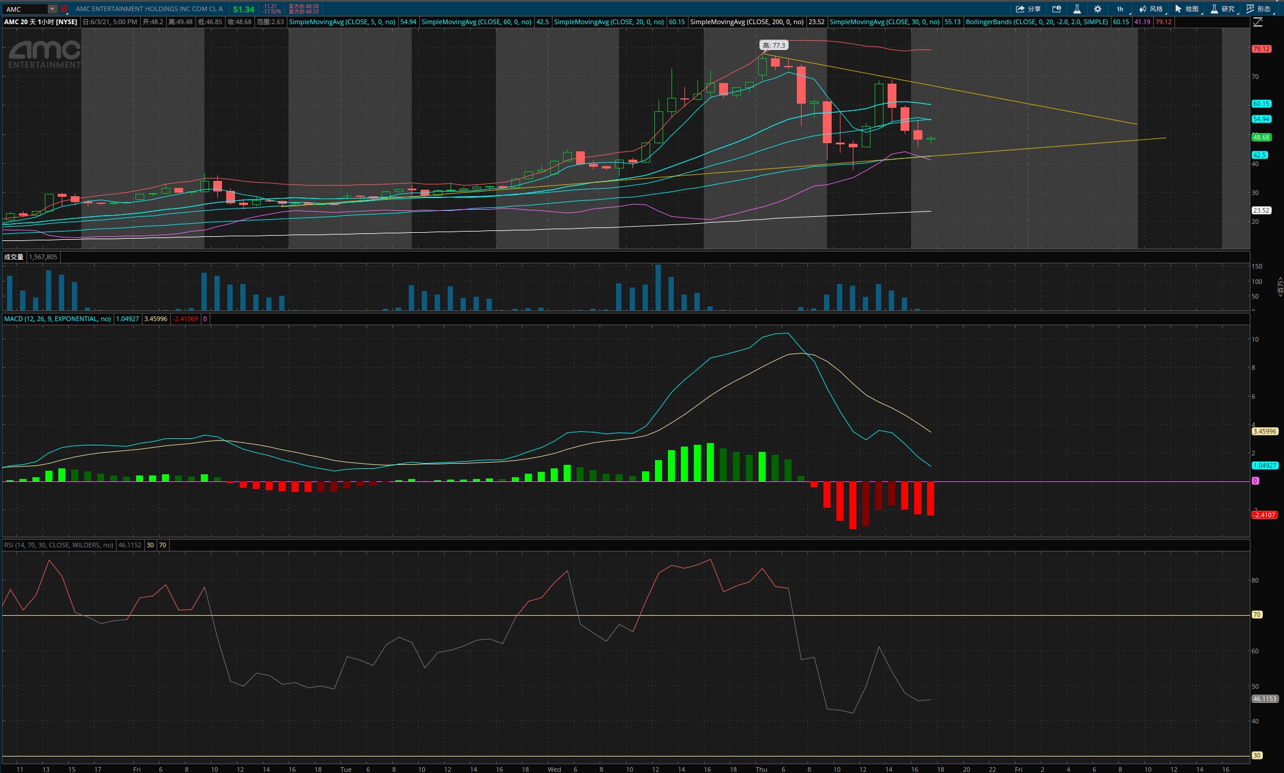Open chart settings gear icon
Image resolution: width=1284 pixels, height=773 pixels.
point(1098,9)
